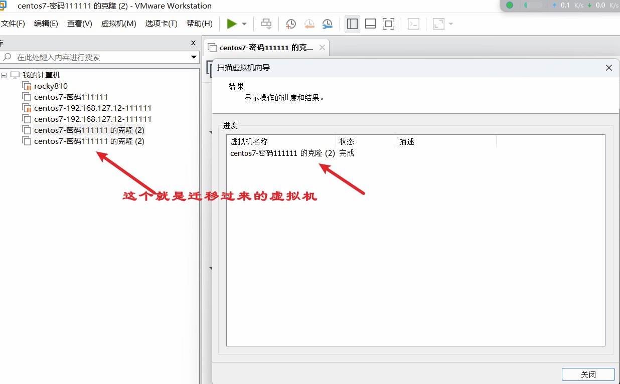
Task: Select the centos7-密码111111 的克隆 (2) result row
Action: pos(282,153)
